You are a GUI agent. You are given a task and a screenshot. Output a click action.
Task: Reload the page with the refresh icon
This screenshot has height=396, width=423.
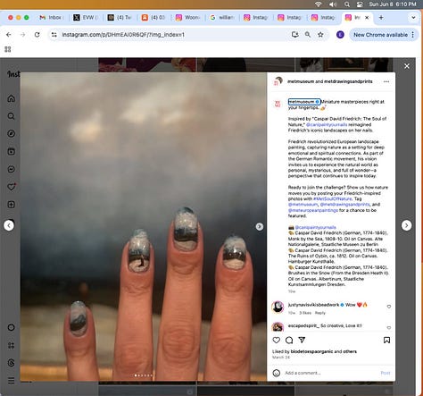(x=37, y=35)
